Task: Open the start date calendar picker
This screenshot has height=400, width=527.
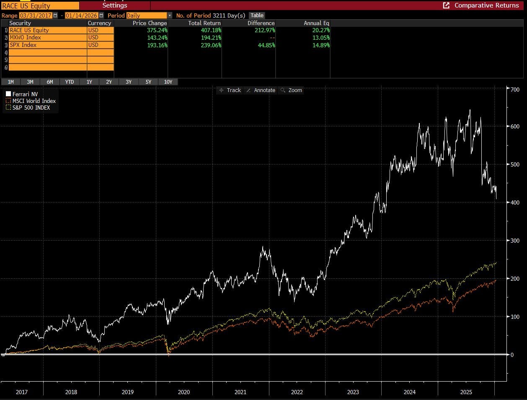Action: [x=55, y=15]
